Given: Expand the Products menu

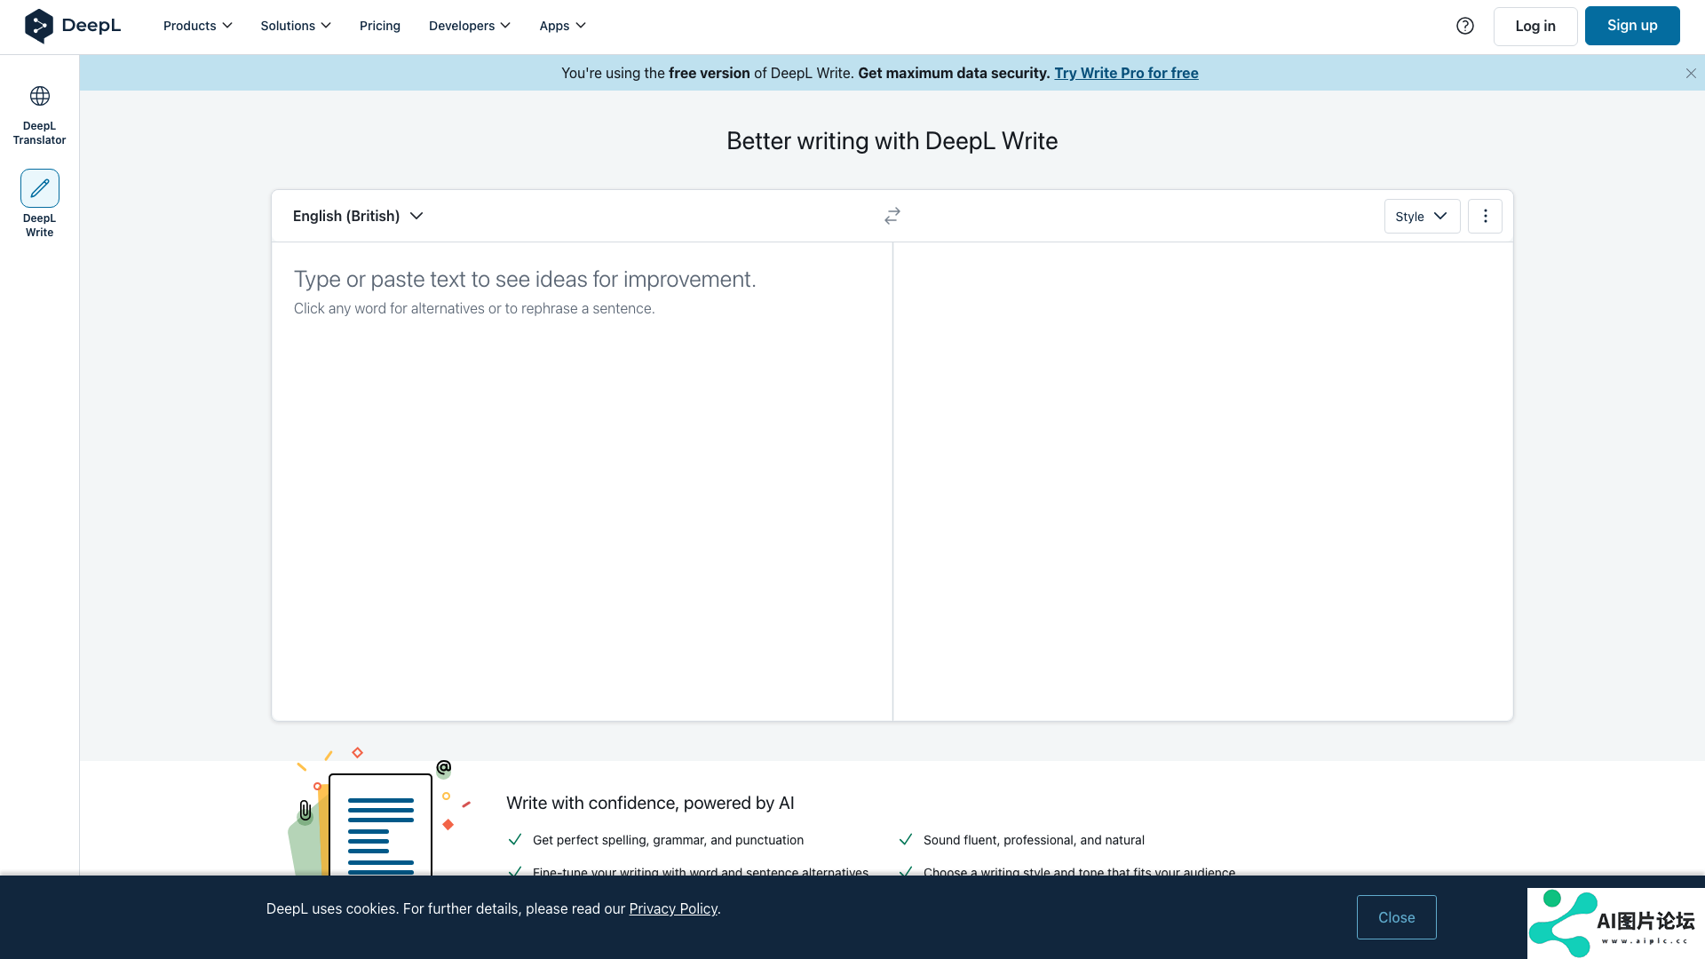Looking at the screenshot, I should tap(198, 26).
